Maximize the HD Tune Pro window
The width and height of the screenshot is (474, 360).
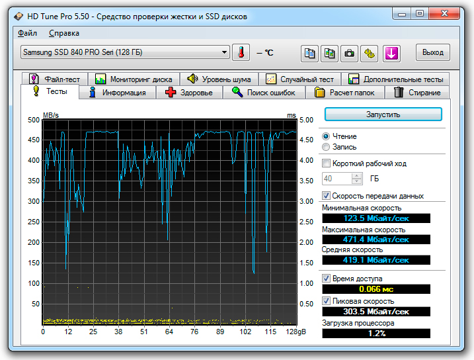[419, 14]
